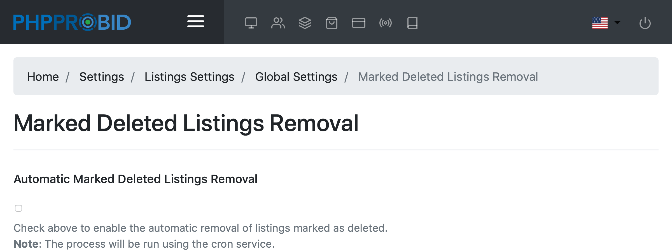Viewport: 672px width, 251px height.
Task: Go to Home breadcrumb link
Action: pos(43,77)
